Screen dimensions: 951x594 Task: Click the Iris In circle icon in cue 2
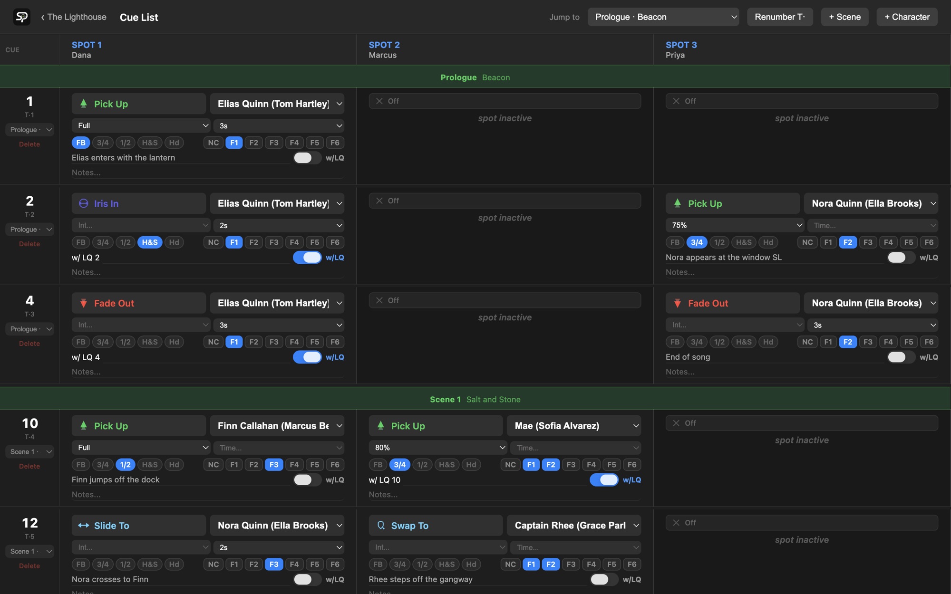(84, 203)
